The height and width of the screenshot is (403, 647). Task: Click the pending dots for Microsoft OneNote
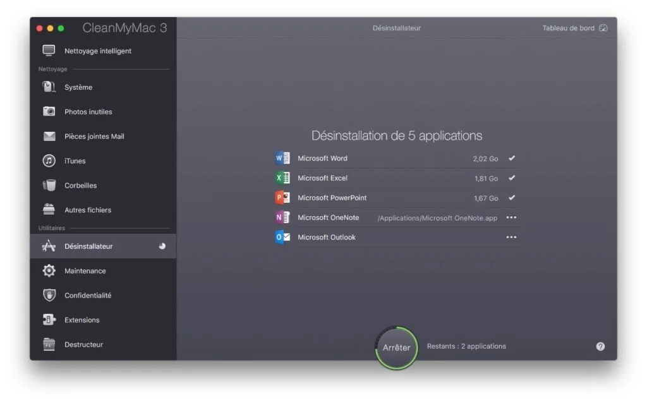coord(511,217)
